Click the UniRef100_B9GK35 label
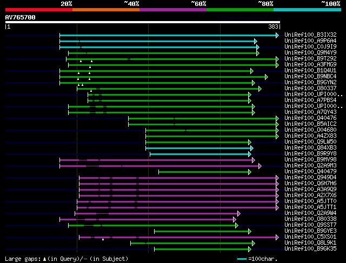This screenshot has height=263, width=346. (310, 249)
